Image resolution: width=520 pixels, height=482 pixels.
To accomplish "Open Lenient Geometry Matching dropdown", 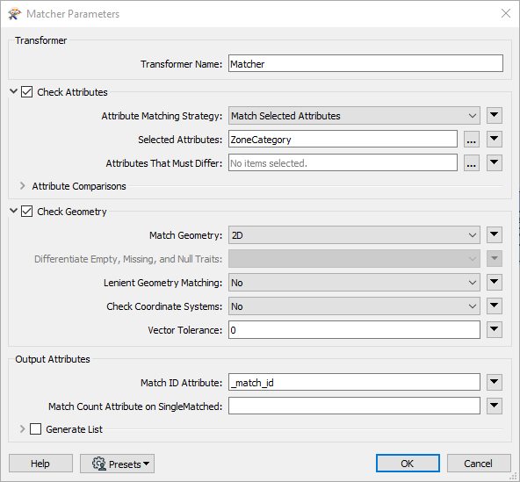I will click(354, 283).
